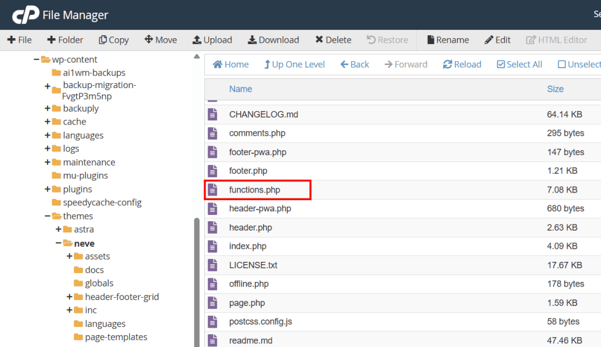This screenshot has width=601, height=347.
Task: Click the folder tree scrollbar thumb
Action: (197, 282)
